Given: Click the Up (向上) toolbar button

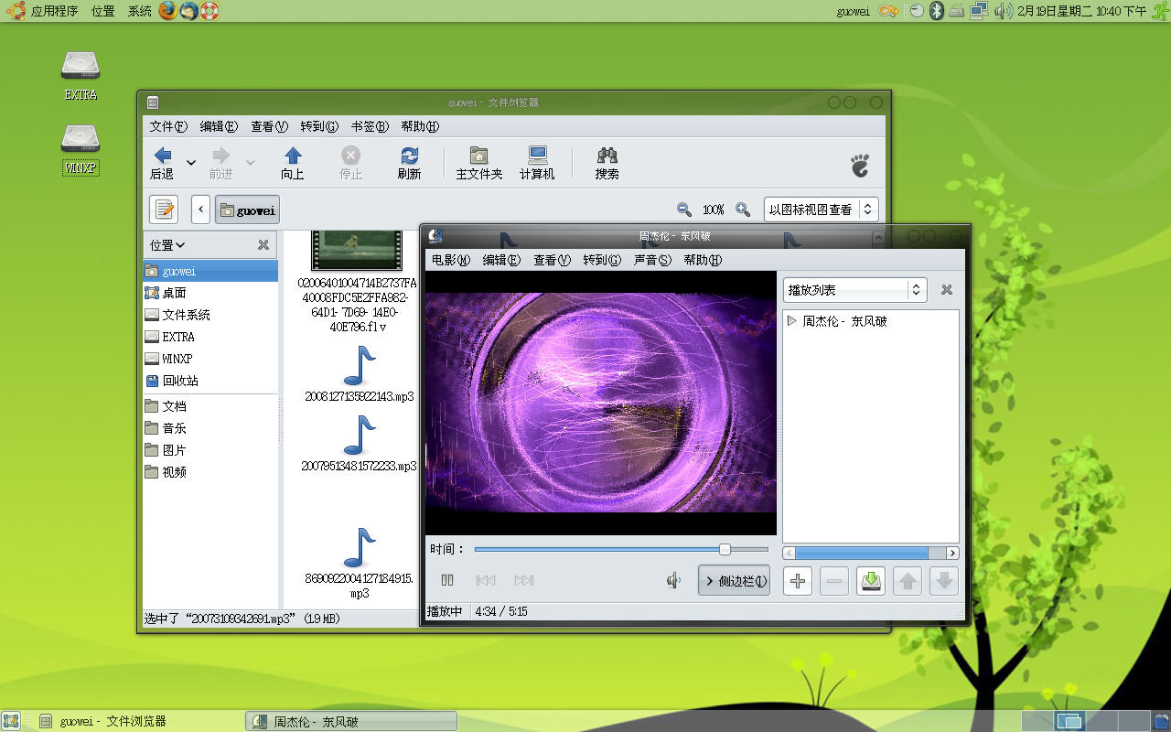Looking at the screenshot, I should pyautogui.click(x=293, y=163).
